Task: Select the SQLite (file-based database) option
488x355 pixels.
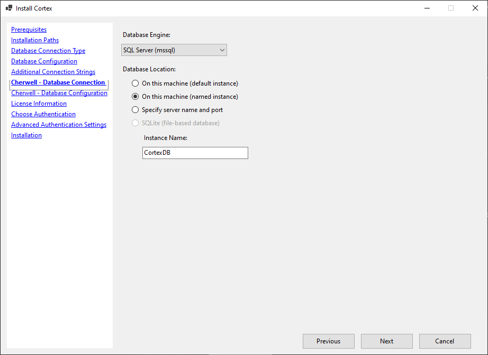Action: point(135,124)
